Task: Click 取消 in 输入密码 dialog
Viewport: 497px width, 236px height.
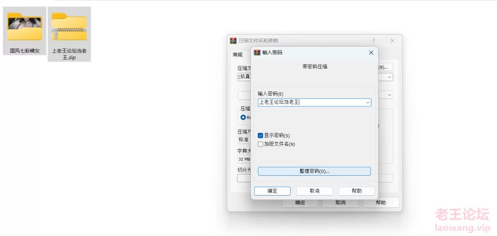Action: click(x=314, y=191)
